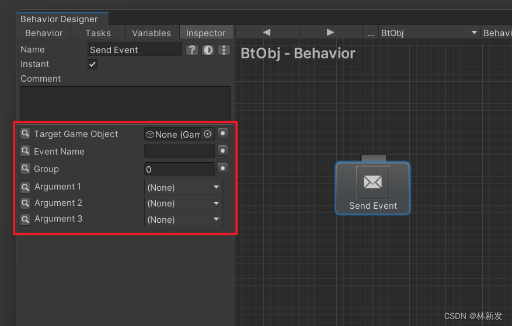Open the BtObj object dropdown
512x326 pixels.
tap(429, 33)
